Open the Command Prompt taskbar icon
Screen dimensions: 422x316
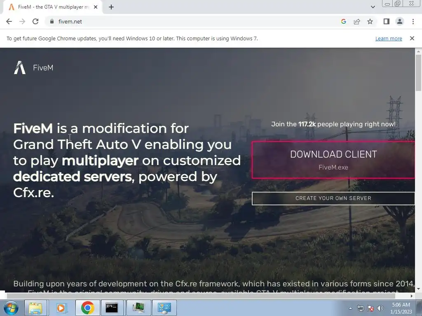112,308
